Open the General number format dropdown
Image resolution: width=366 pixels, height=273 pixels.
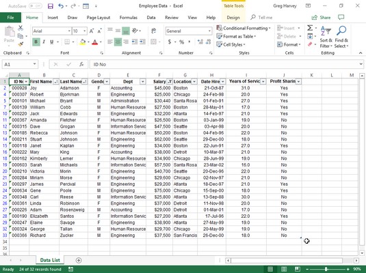pos(209,31)
